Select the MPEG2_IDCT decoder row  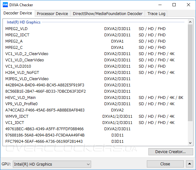(x=95, y=35)
